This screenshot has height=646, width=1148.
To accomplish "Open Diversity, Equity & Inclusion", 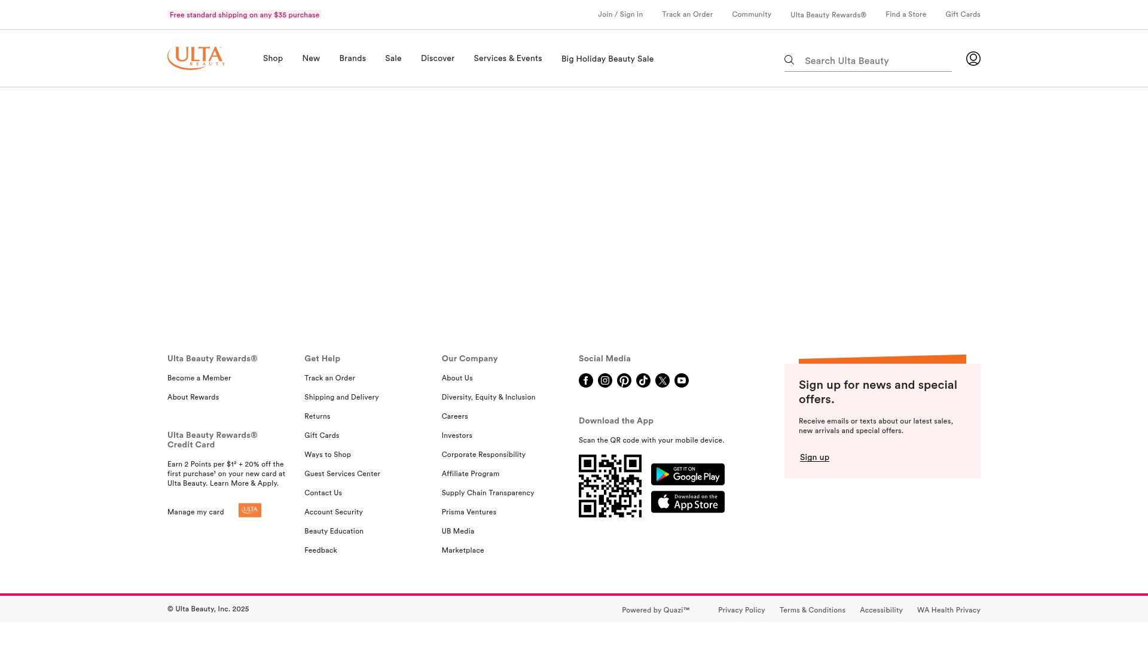I will (488, 397).
